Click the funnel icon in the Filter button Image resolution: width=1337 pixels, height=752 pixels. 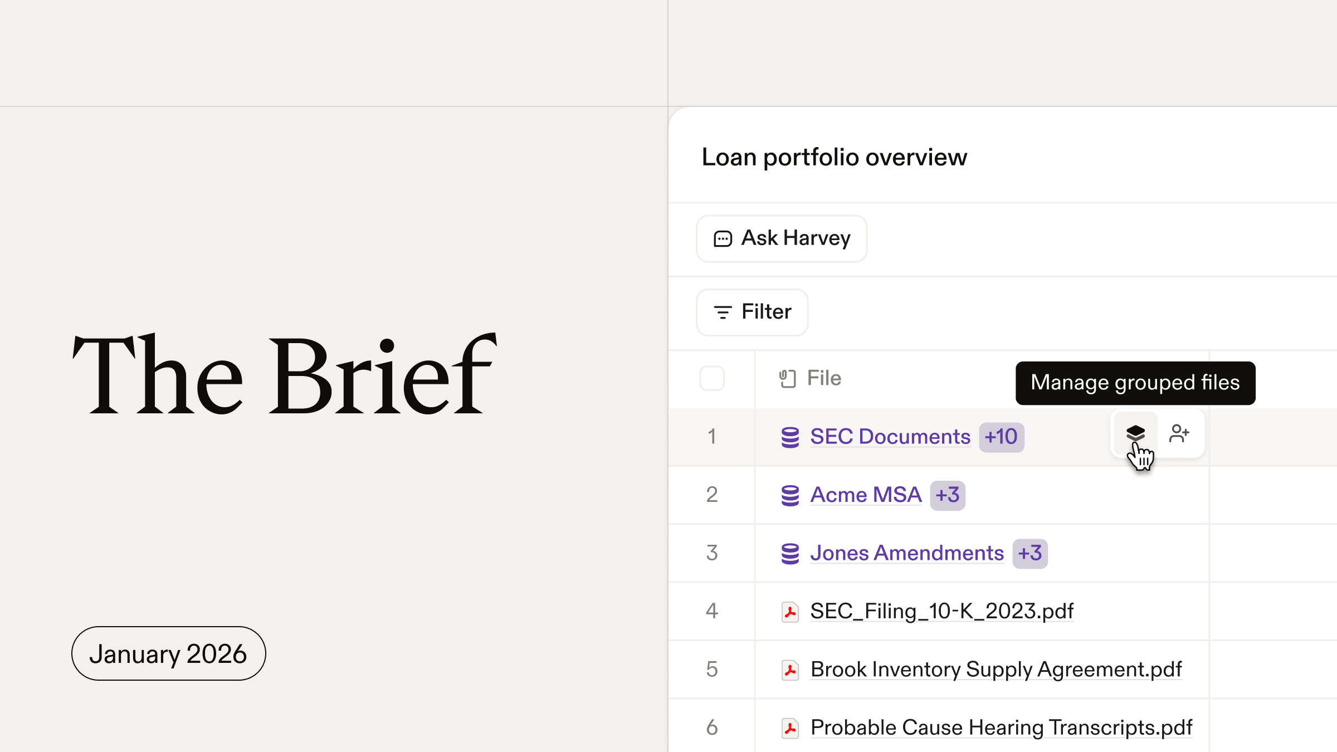(x=722, y=312)
